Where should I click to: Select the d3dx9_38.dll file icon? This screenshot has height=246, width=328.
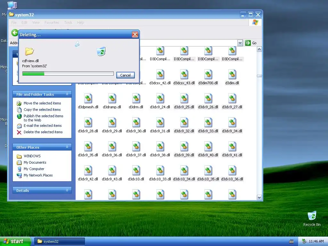[x=160, y=146]
